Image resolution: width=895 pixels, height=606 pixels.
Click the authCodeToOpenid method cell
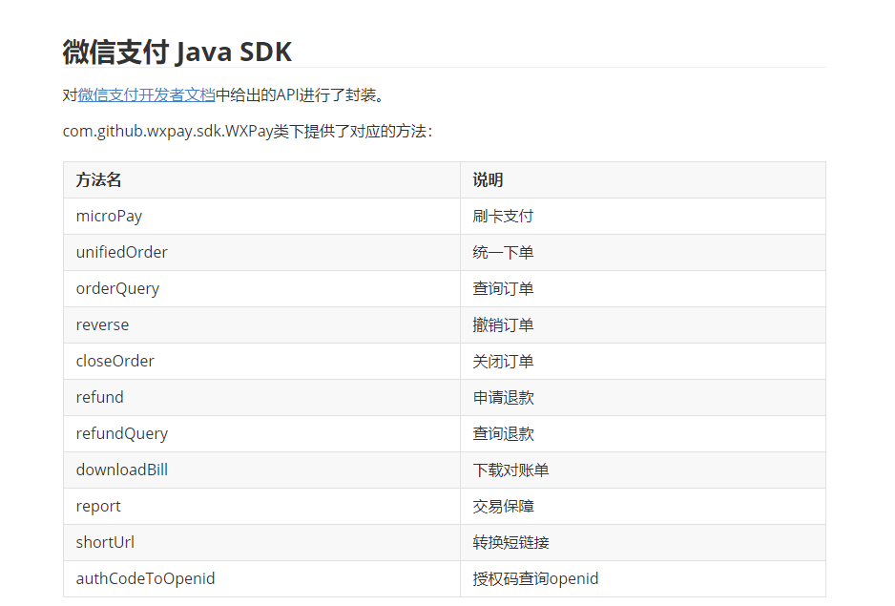(262, 578)
